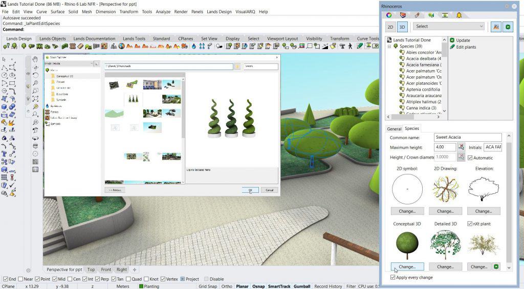Toggle the nXt plant checkbox

coord(470,224)
